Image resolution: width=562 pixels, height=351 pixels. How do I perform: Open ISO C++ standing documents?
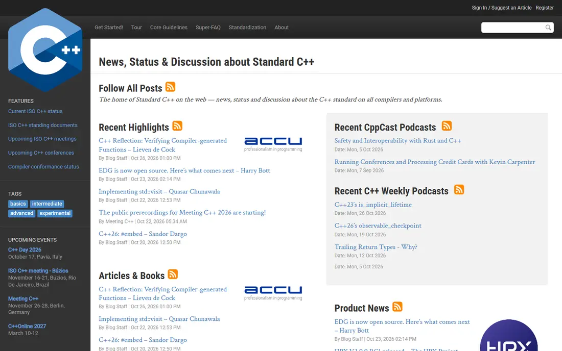click(x=42, y=125)
